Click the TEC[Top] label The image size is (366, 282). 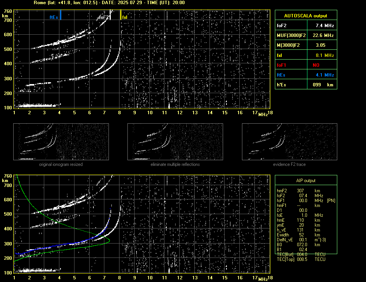tap(285, 259)
